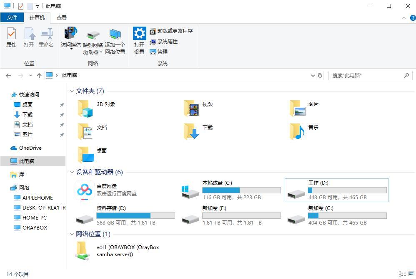This screenshot has width=416, height=279.
Task: Collapse the ribbon with the chevron
Action: 404,17
